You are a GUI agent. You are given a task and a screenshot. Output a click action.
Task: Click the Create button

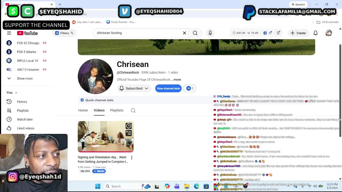(298, 33)
